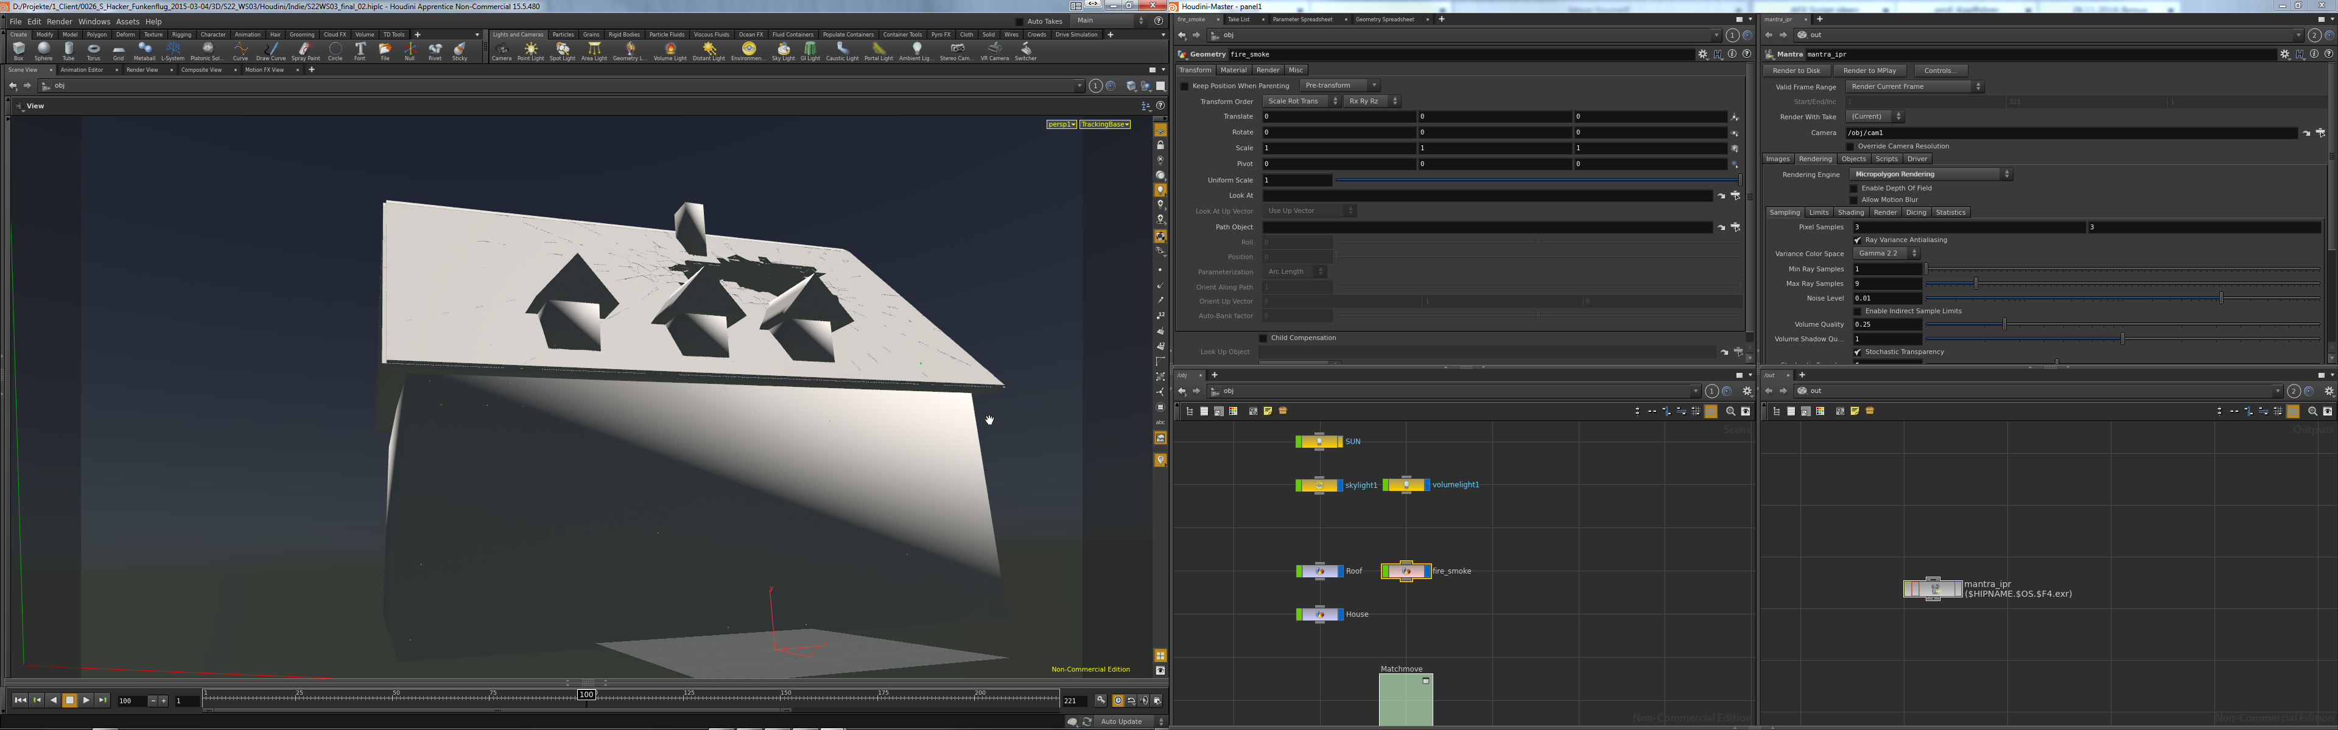Select the Spray Paint tool

coord(305,50)
